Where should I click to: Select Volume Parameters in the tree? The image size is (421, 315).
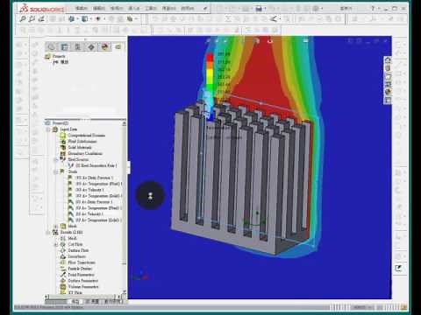(83, 287)
